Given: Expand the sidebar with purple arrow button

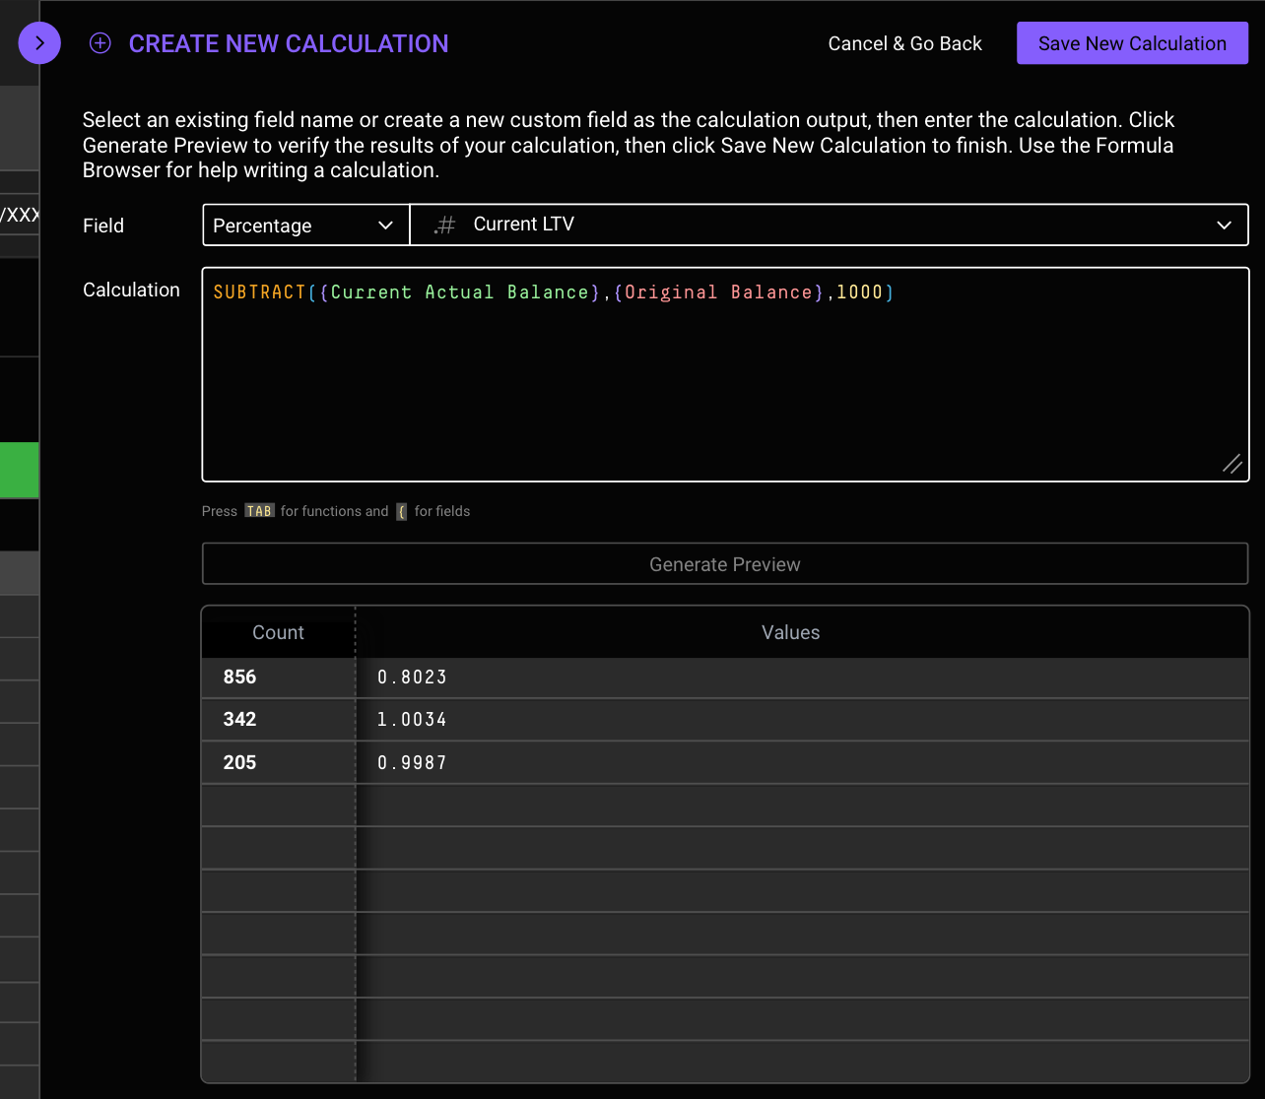Looking at the screenshot, I should pyautogui.click(x=39, y=43).
